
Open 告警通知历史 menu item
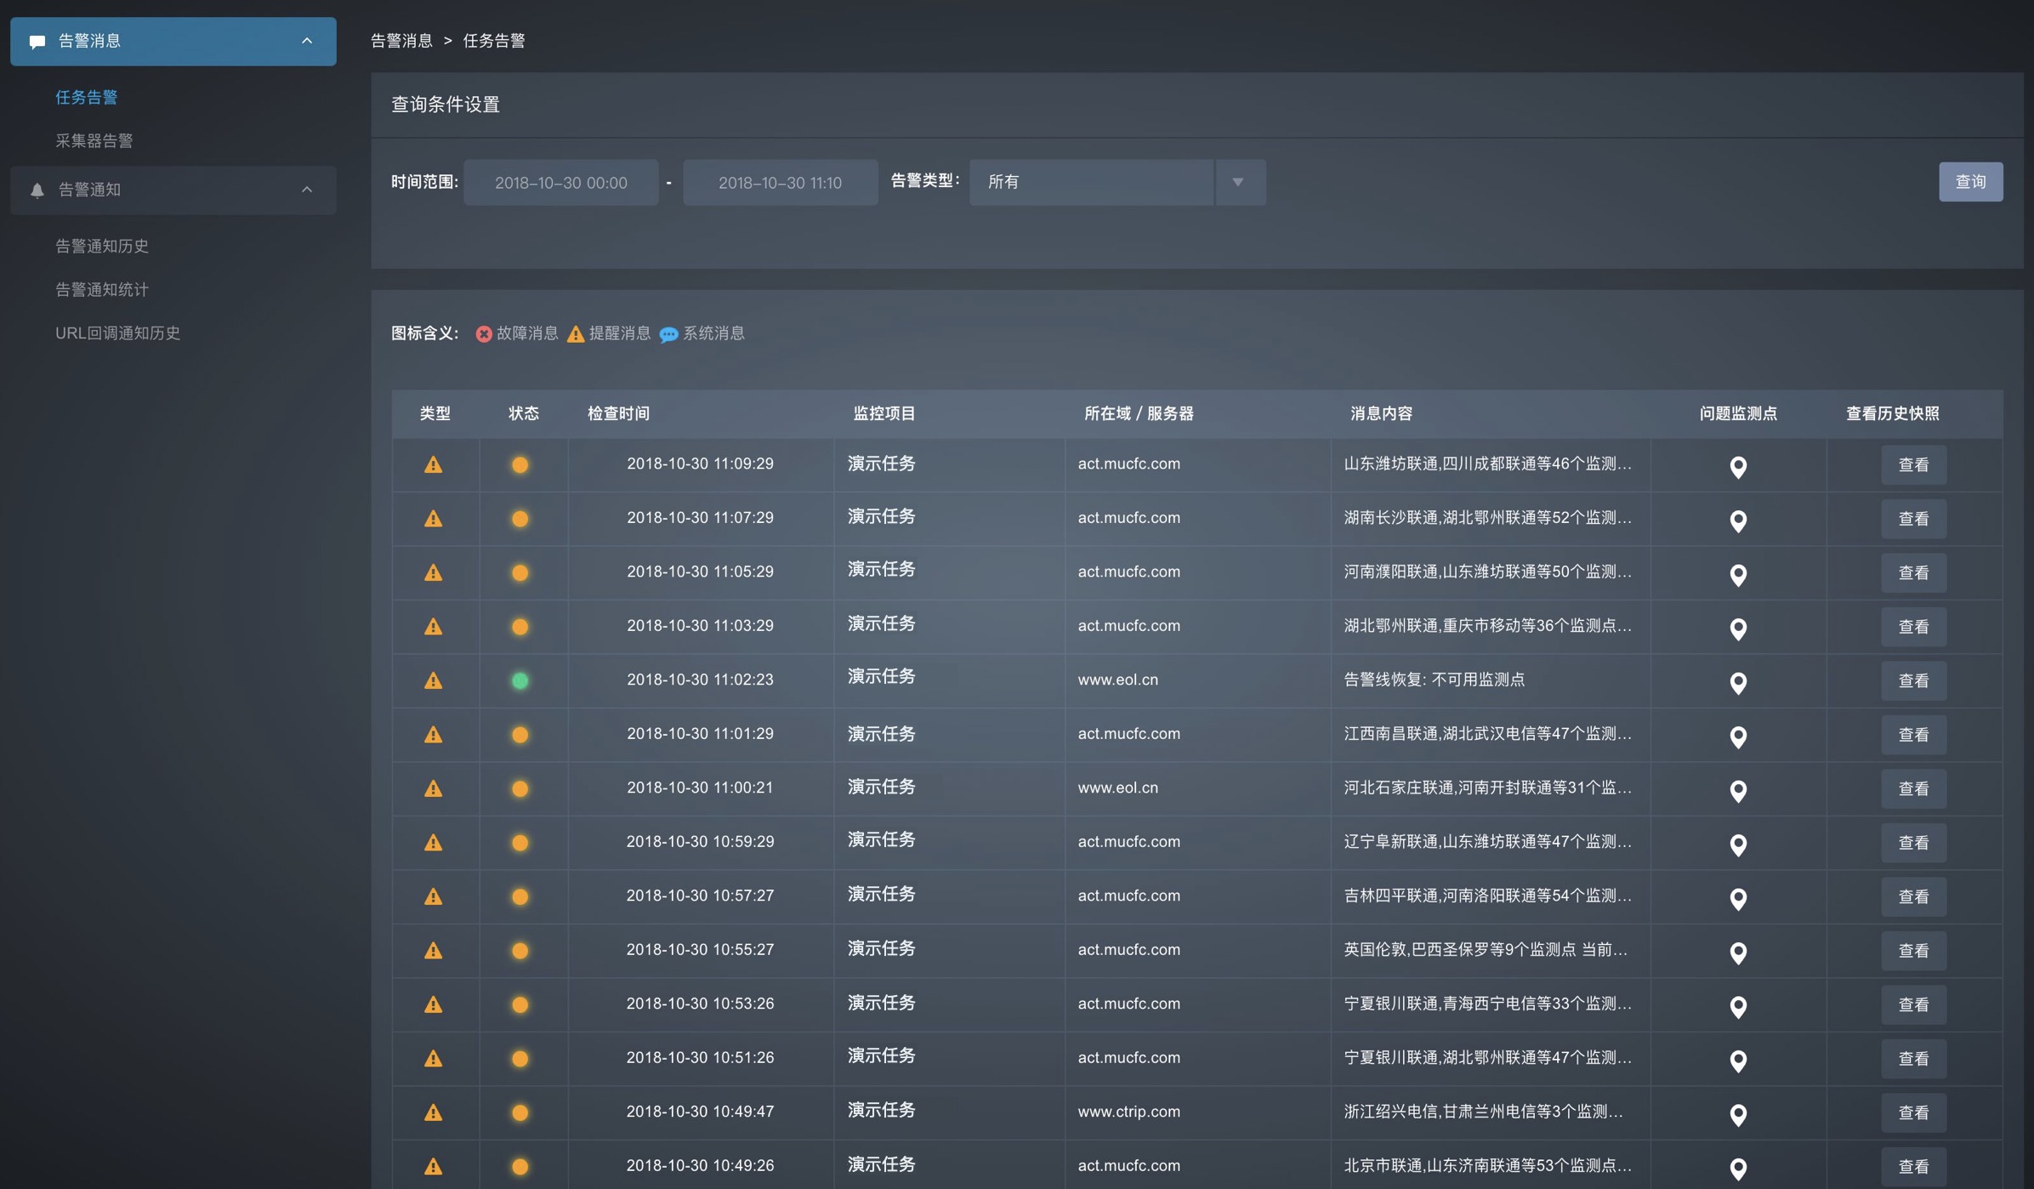click(102, 247)
